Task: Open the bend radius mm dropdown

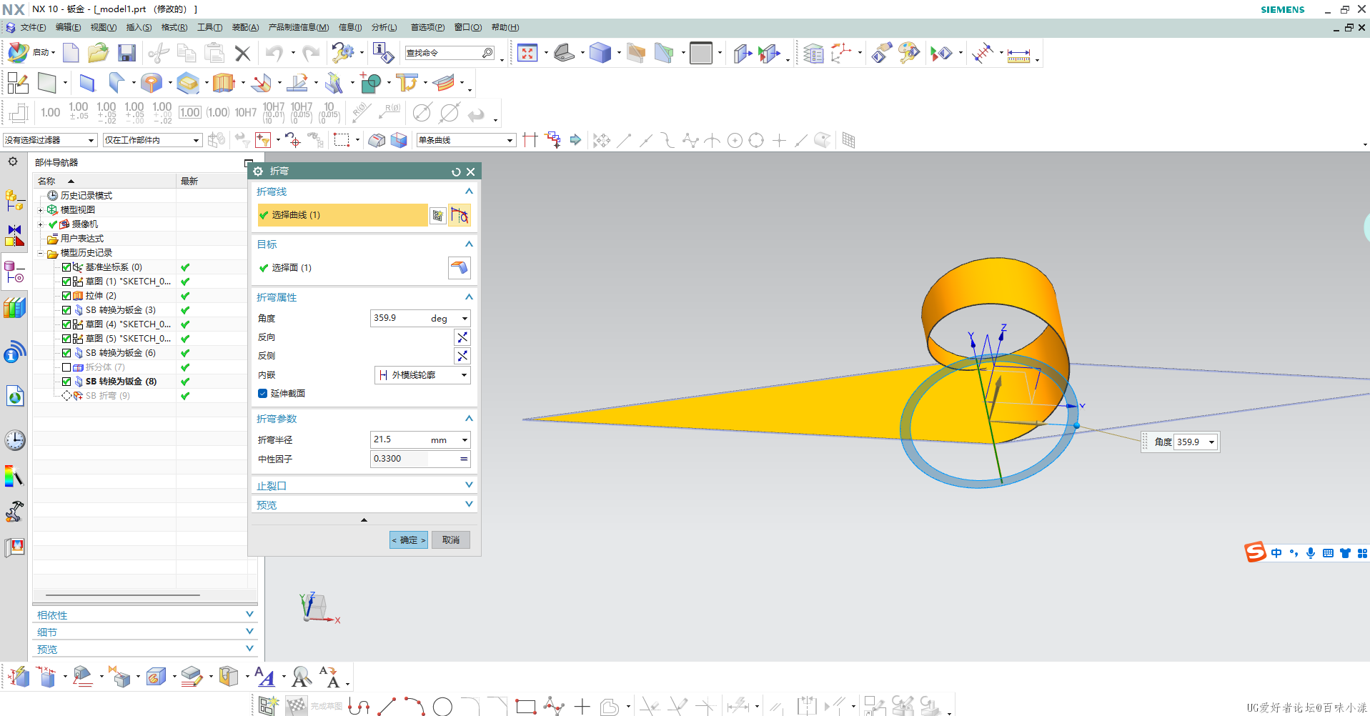Action: pyautogui.click(x=465, y=440)
